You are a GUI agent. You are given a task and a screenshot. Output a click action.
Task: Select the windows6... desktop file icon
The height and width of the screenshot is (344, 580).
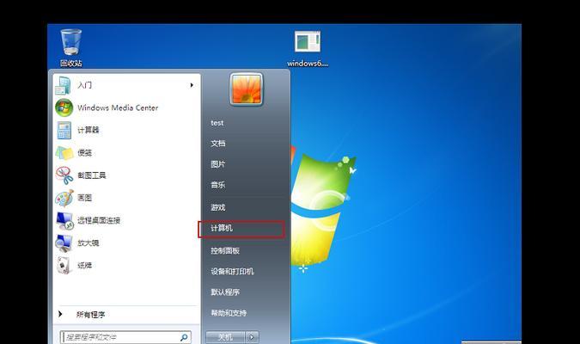[308, 48]
